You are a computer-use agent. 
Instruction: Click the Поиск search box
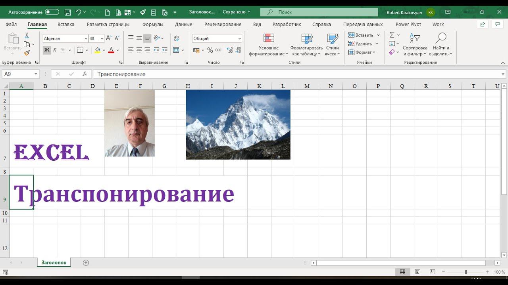[319, 12]
